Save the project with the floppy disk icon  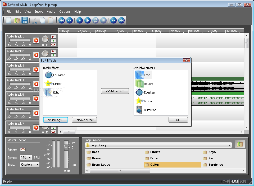tap(24, 20)
